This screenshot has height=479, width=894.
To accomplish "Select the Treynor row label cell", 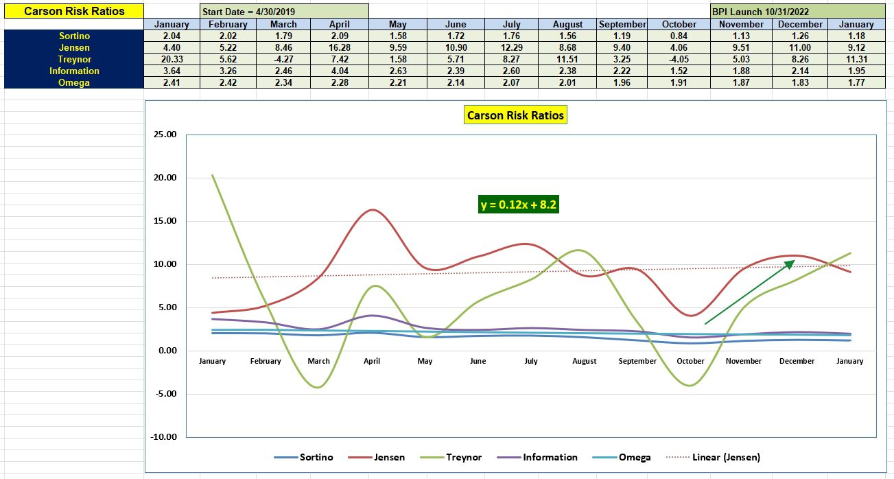I will tap(74, 59).
